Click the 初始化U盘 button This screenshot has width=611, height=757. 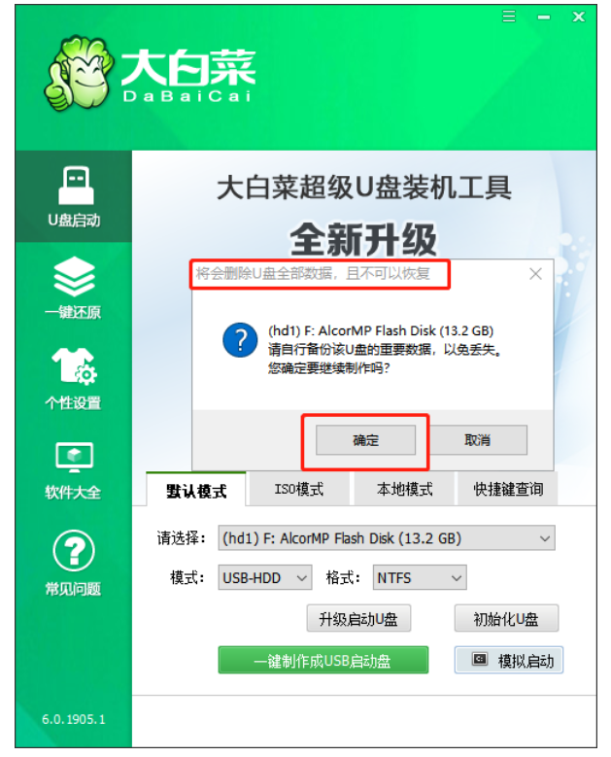(506, 618)
